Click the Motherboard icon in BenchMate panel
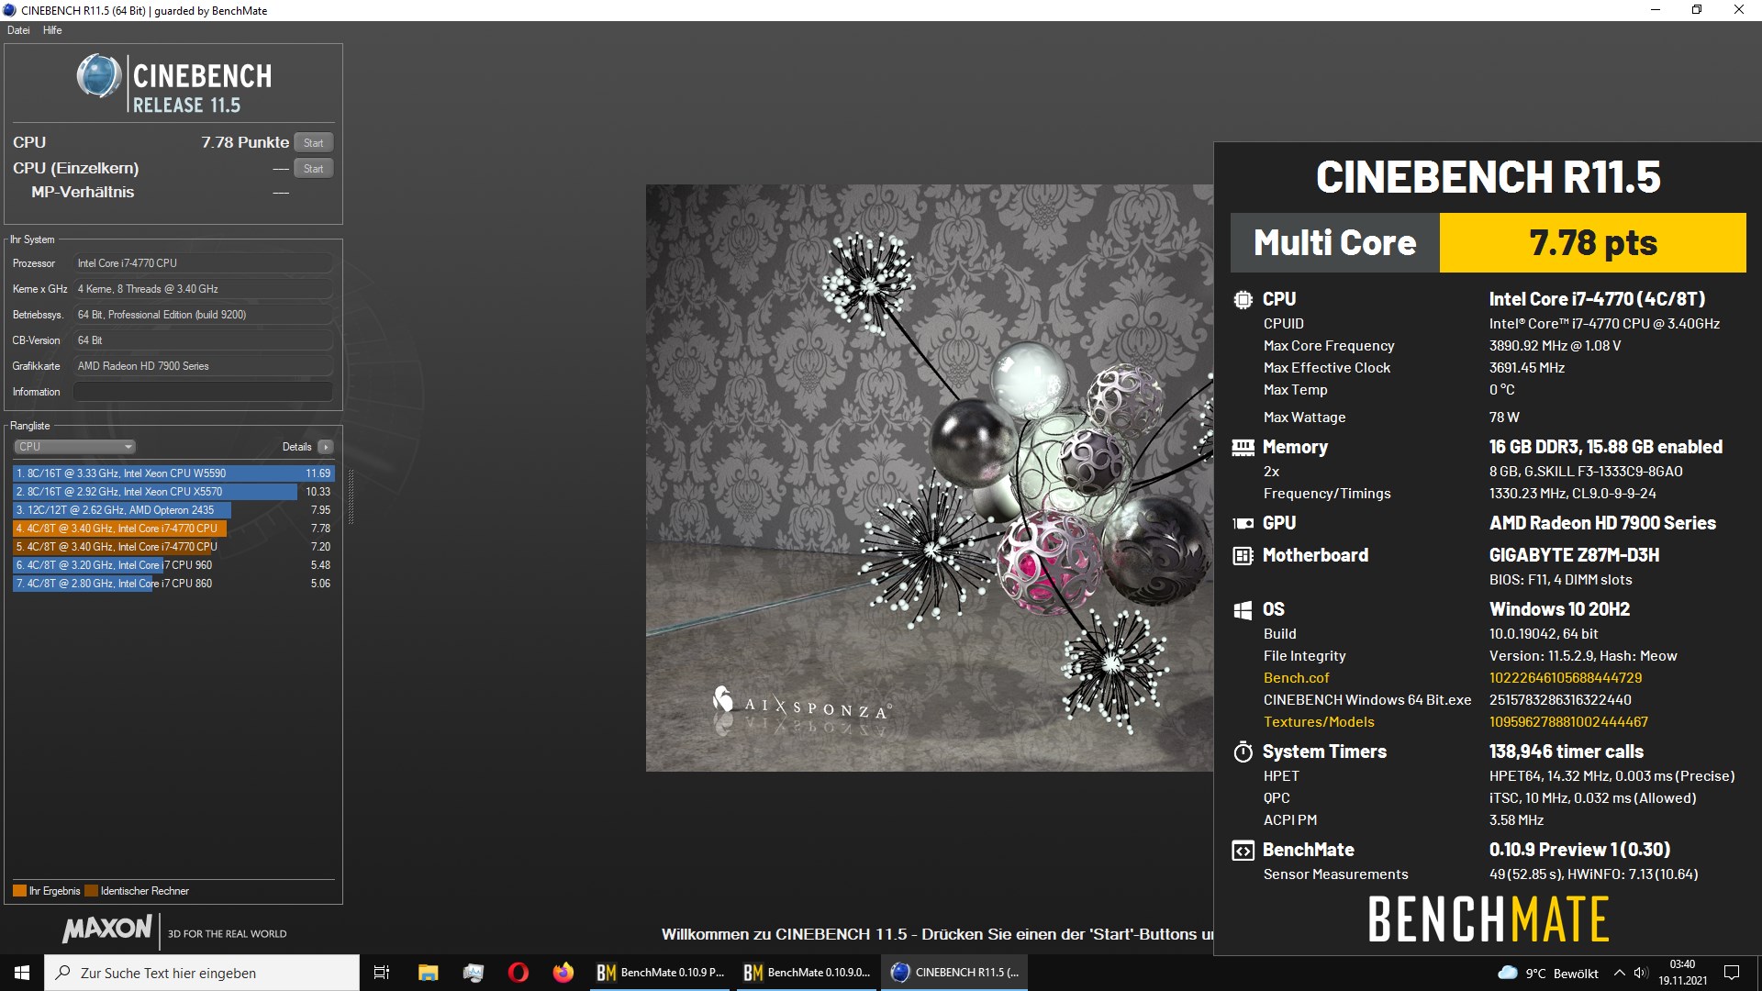The height and width of the screenshot is (991, 1762). pyautogui.click(x=1243, y=555)
